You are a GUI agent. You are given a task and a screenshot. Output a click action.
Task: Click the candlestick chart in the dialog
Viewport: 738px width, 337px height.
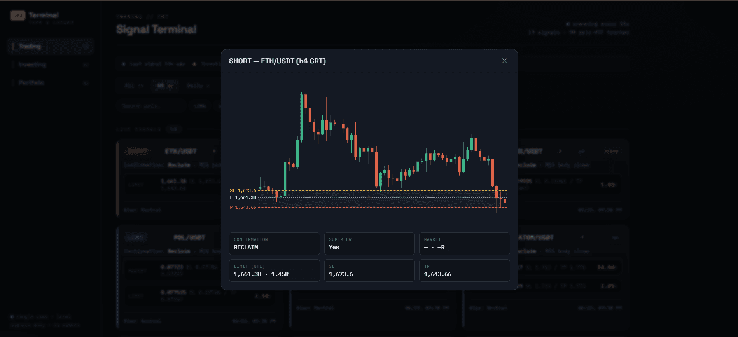click(369, 152)
